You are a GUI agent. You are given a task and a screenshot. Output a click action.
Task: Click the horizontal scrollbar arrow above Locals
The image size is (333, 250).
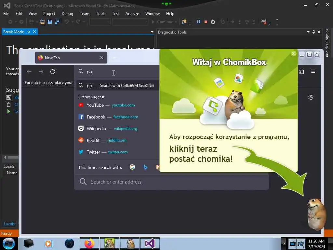(5, 157)
